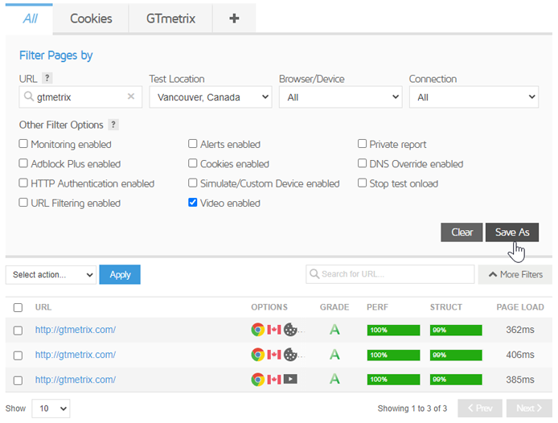The width and height of the screenshot is (558, 423).
Task: Open the GTmetrix saved filter tab
Action: coord(170,18)
